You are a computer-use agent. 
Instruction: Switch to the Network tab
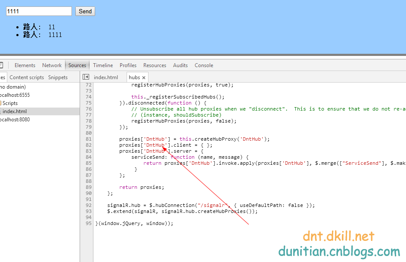pos(52,65)
